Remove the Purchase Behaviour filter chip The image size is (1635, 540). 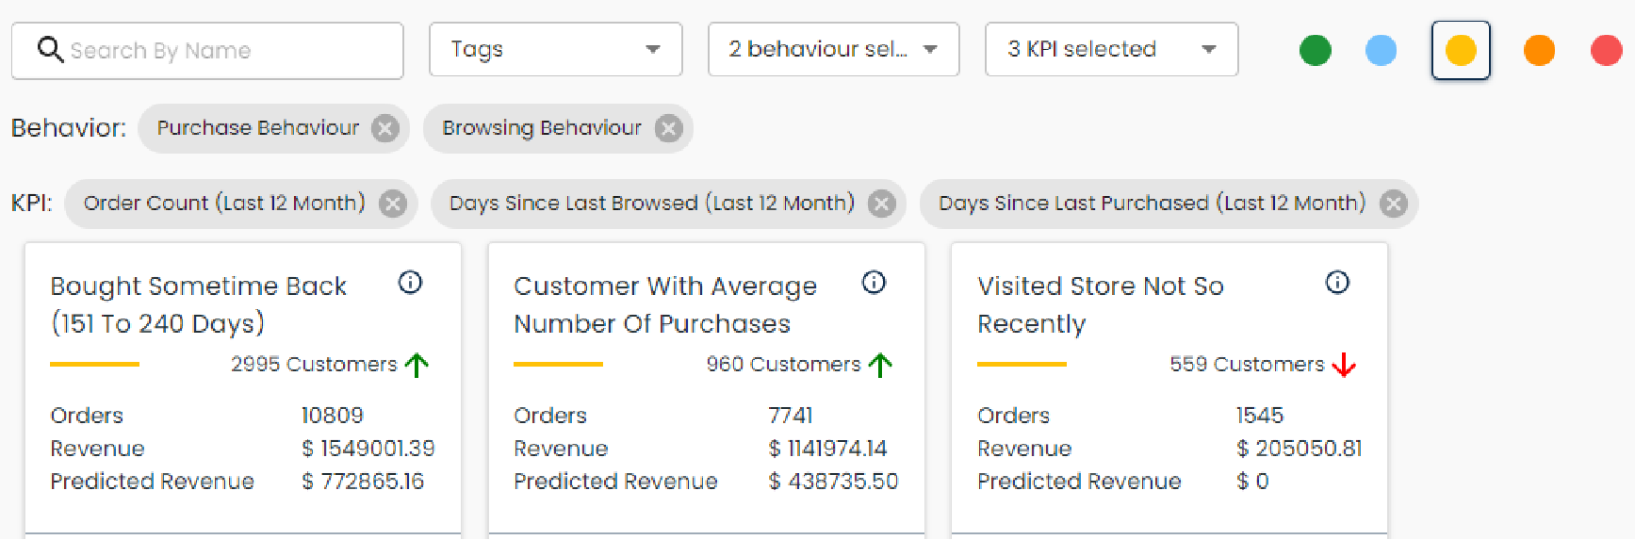pyautogui.click(x=384, y=128)
